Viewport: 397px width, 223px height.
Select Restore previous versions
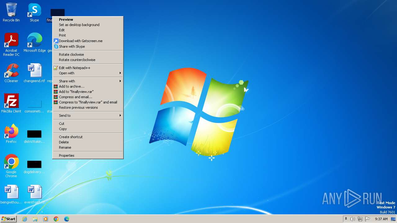[88, 107]
